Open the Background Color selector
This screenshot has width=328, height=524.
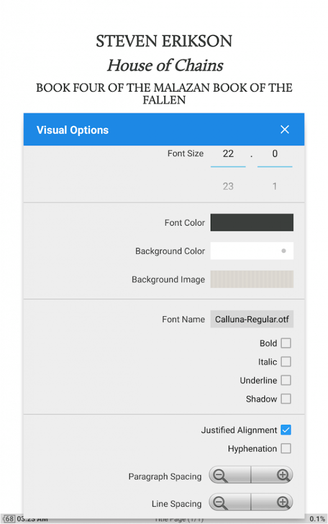point(252,251)
